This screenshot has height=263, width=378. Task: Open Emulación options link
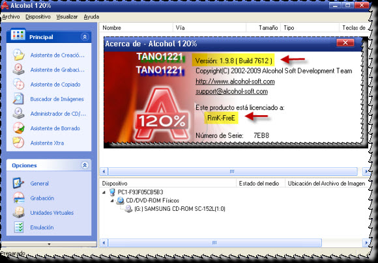point(42,227)
